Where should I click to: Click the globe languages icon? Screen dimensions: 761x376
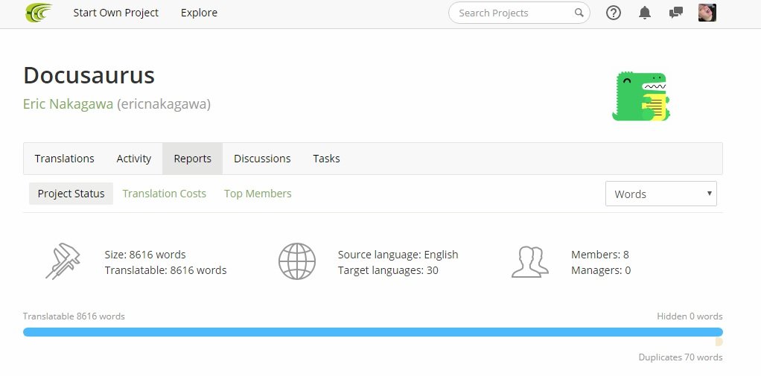(297, 261)
